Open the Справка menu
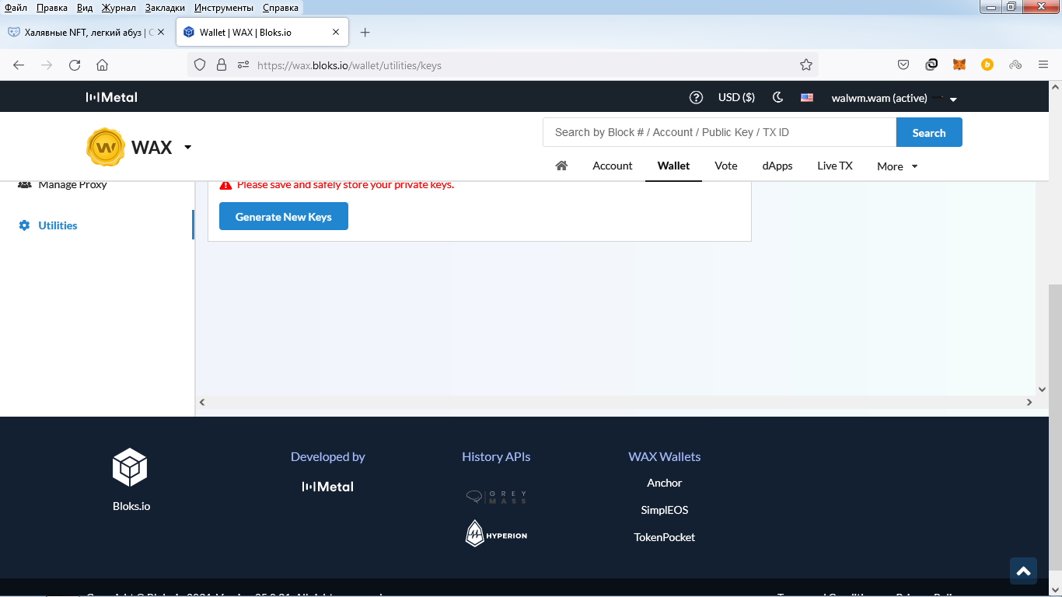The image size is (1062, 597). tap(281, 7)
